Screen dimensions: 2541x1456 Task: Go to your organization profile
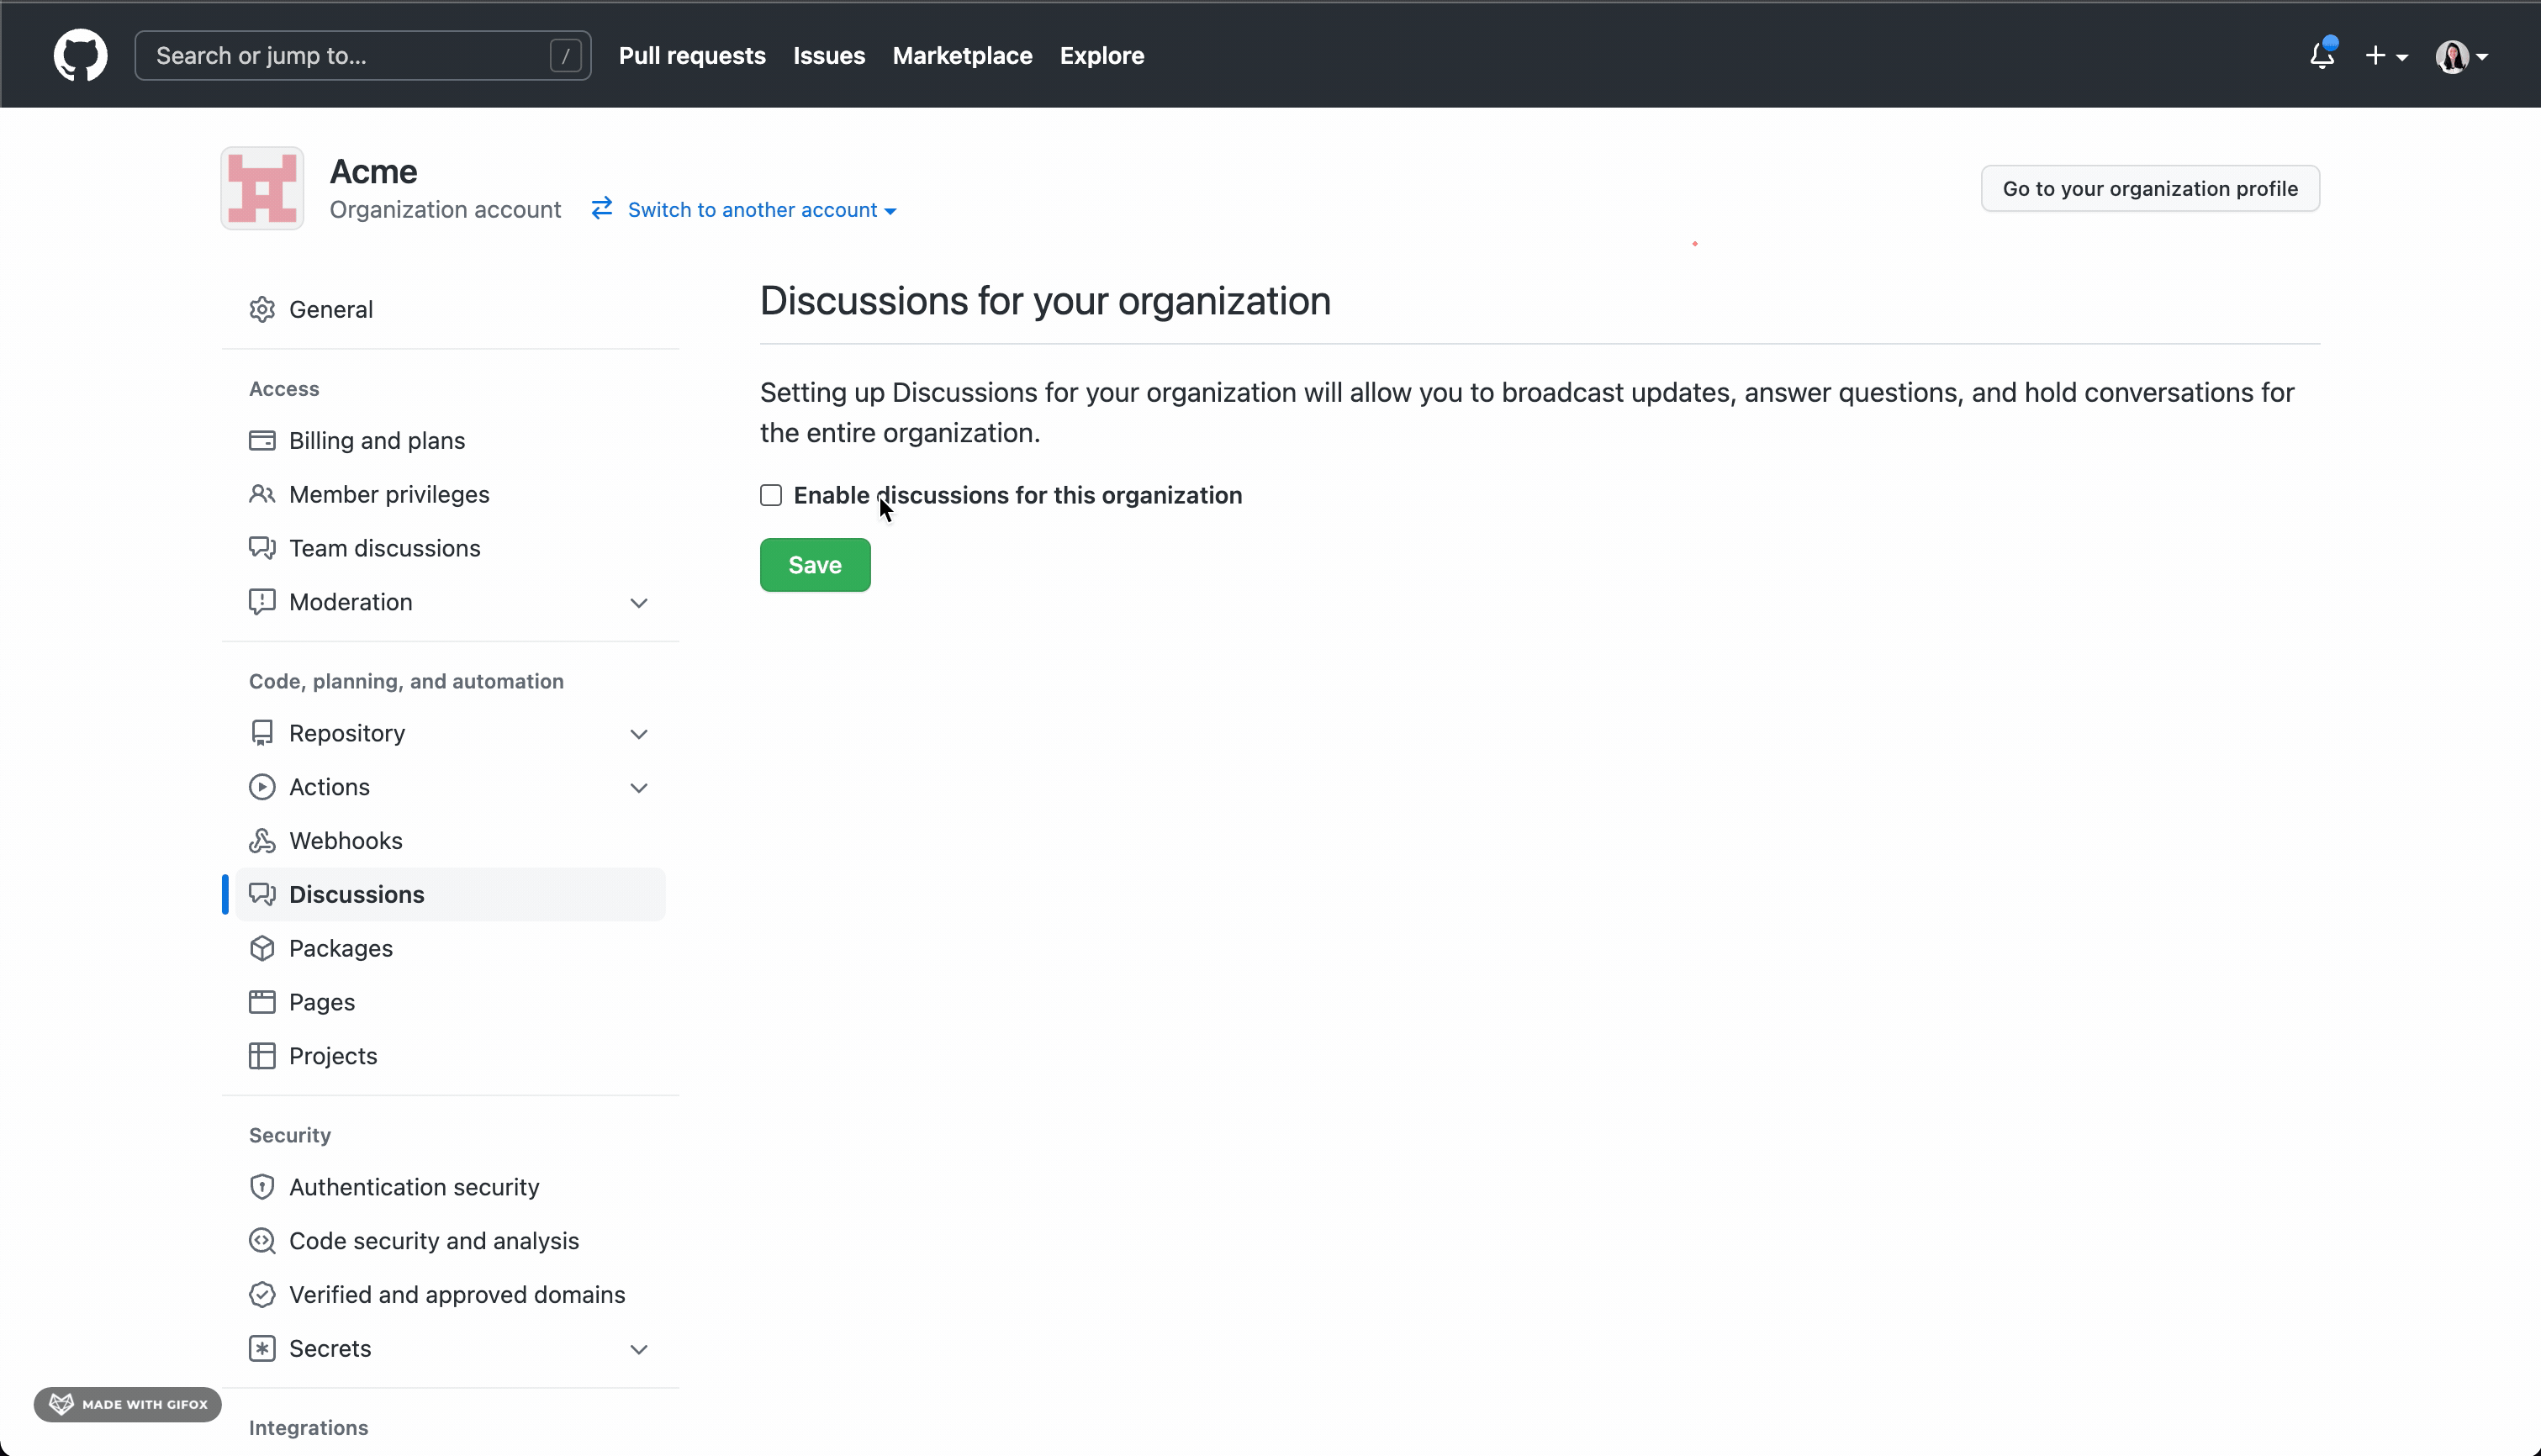coord(2150,188)
